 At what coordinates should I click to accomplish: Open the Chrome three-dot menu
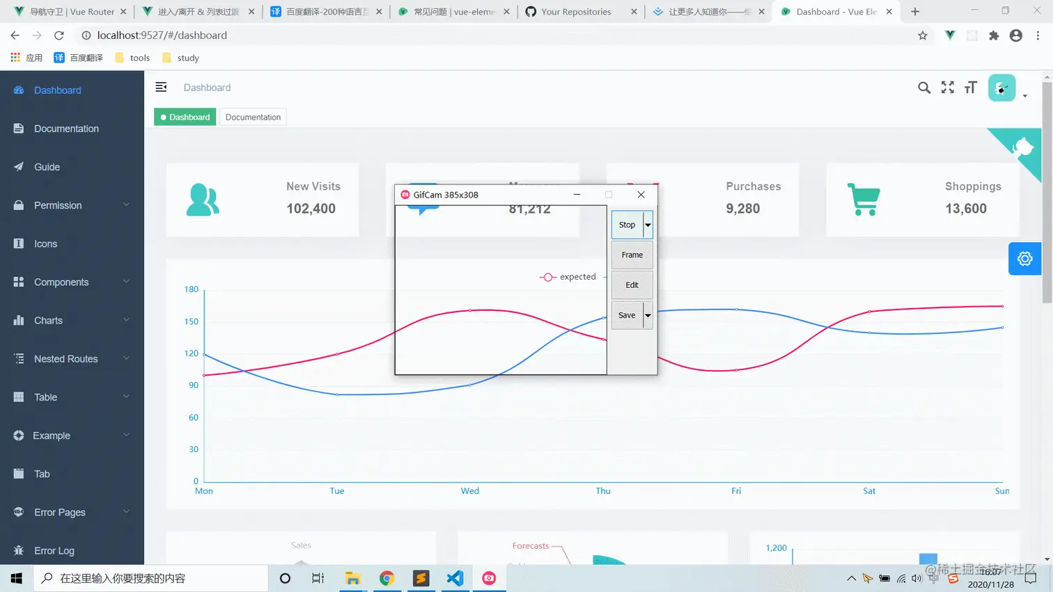click(x=1038, y=35)
